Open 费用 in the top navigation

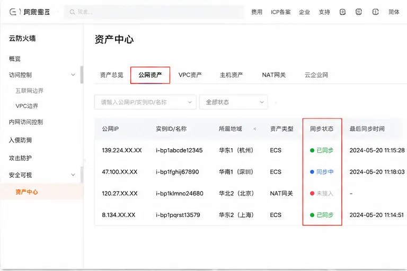click(x=256, y=12)
